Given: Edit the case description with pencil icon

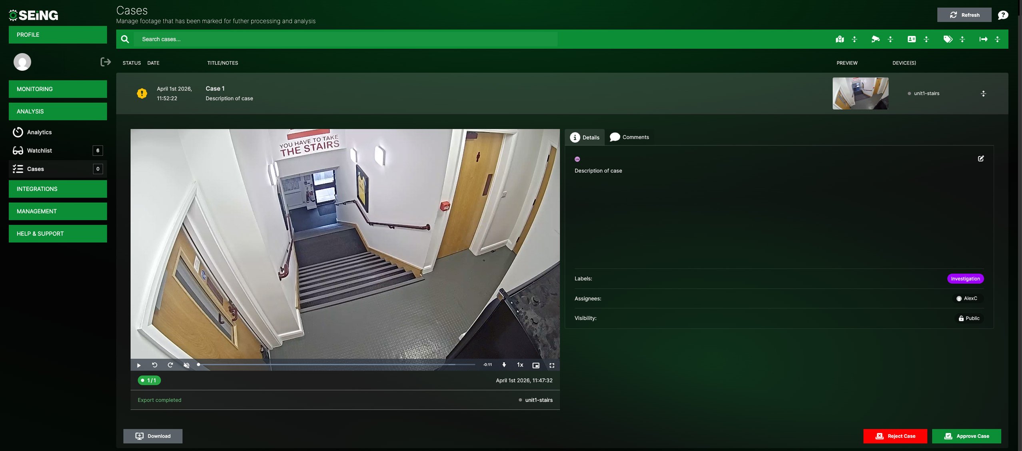Looking at the screenshot, I should coord(981,159).
